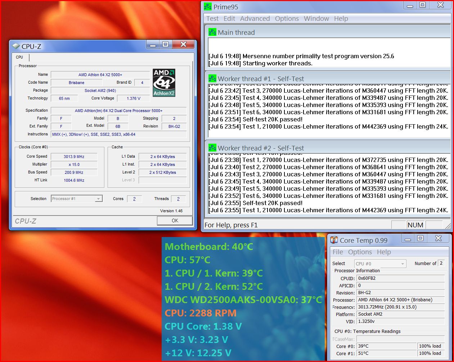Open the File menu in Core Temp

point(338,252)
